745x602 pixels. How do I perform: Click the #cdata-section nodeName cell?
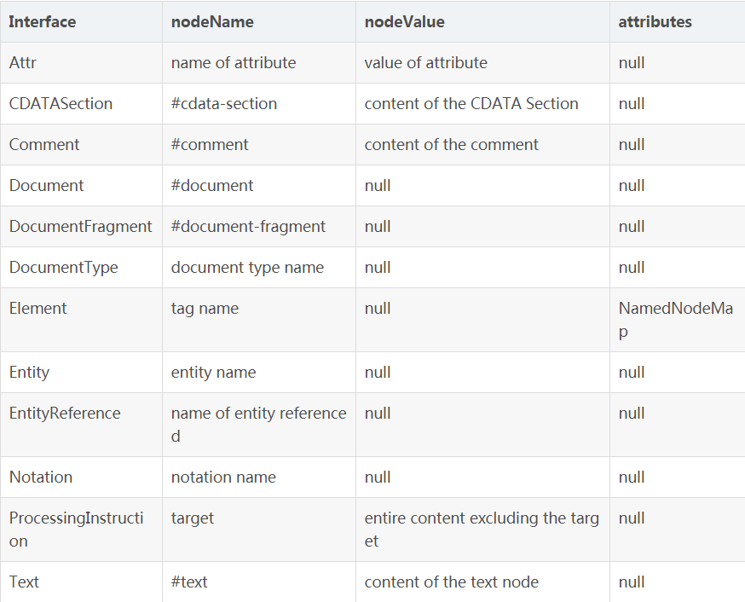coord(259,103)
